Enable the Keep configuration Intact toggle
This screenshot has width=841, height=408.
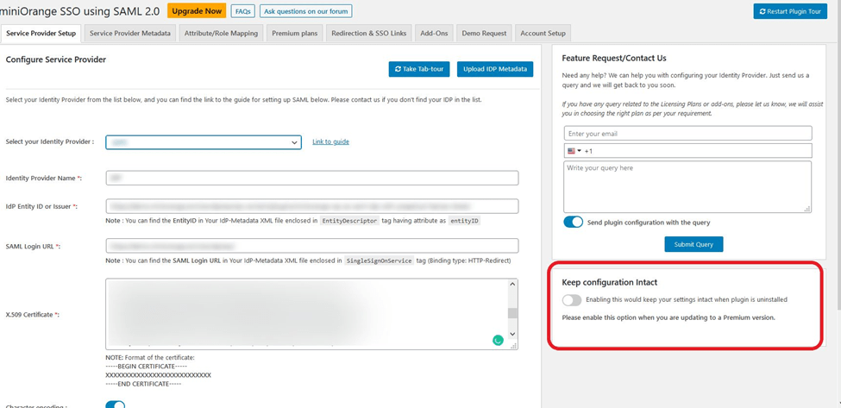pyautogui.click(x=572, y=300)
